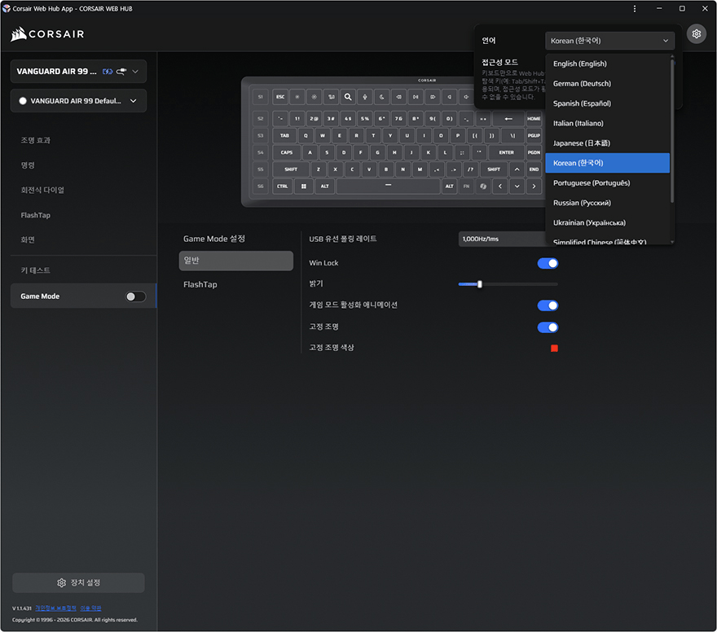717x632 pixels.
Task: Select English (English) language option
Action: tap(607, 64)
